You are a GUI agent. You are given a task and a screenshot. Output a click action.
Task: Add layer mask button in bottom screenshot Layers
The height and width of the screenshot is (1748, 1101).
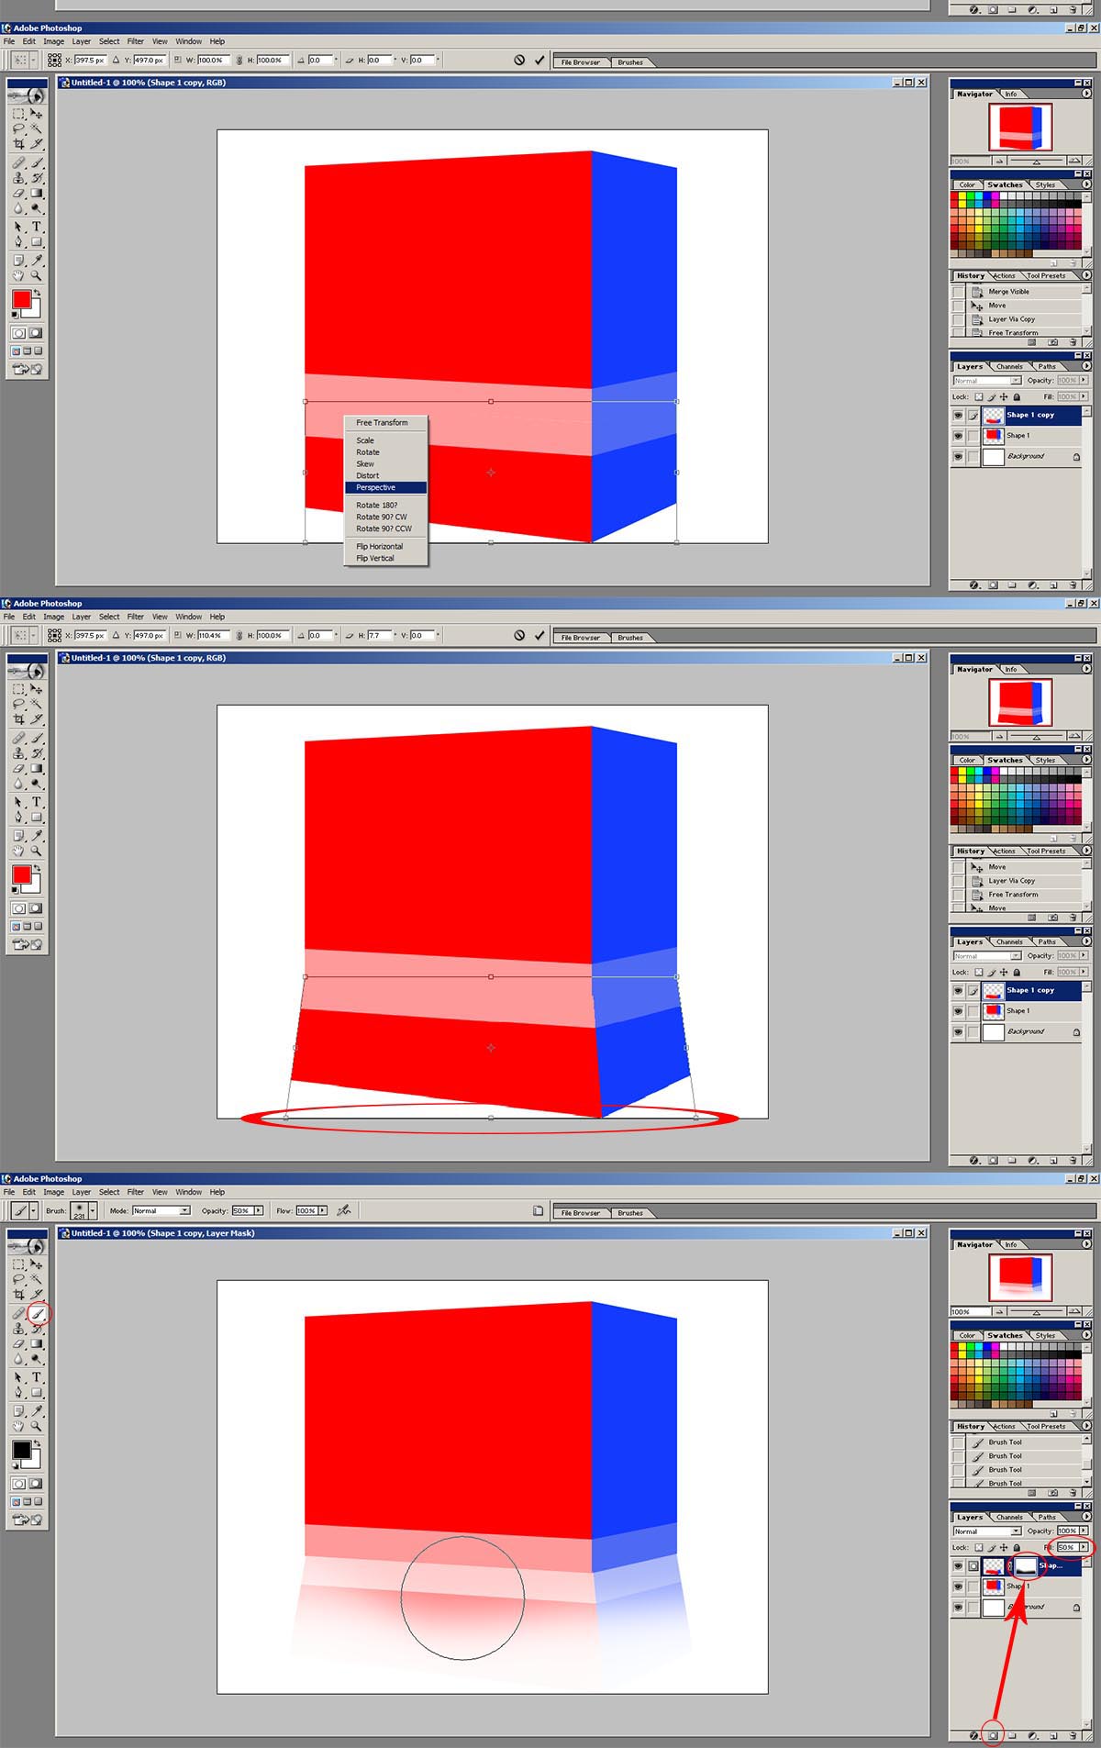point(993,1735)
